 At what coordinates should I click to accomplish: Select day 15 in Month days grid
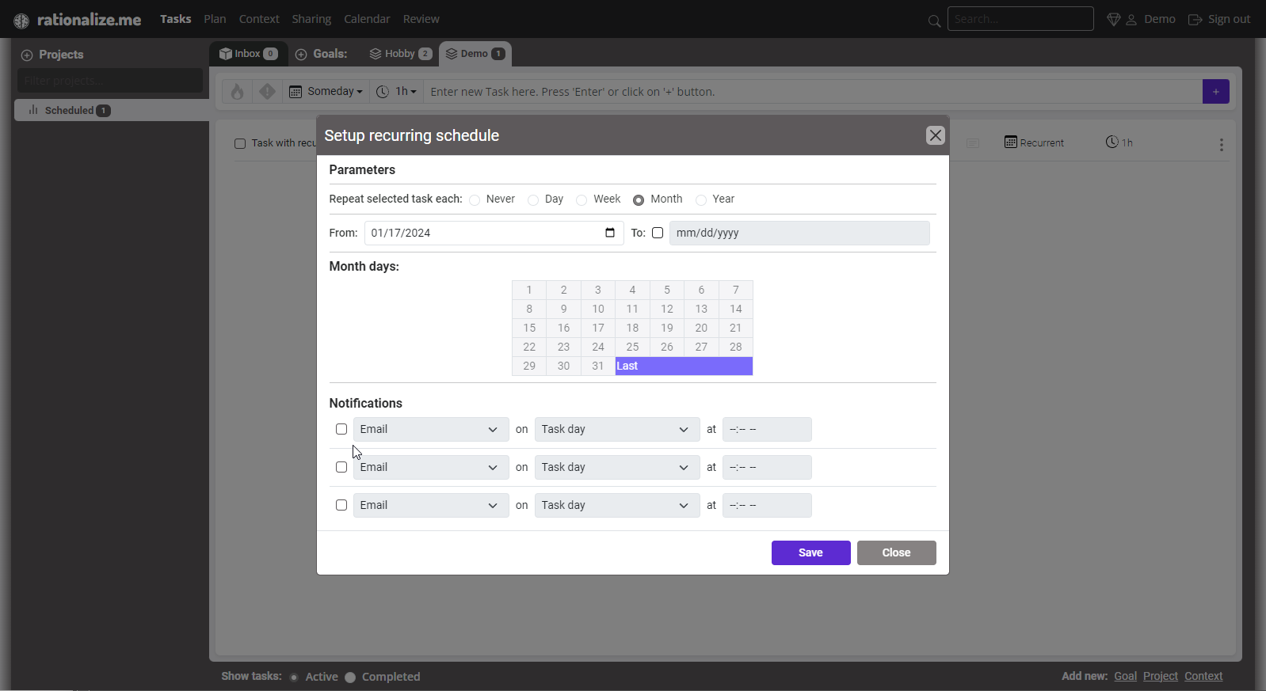[x=529, y=328]
